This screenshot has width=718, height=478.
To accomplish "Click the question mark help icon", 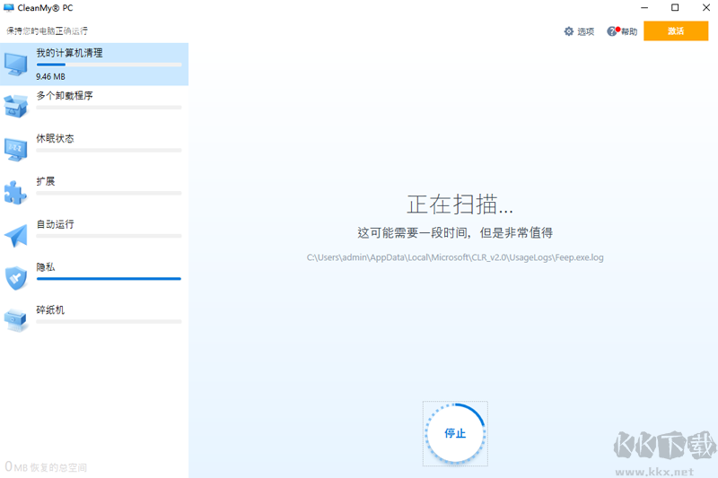I will (612, 31).
